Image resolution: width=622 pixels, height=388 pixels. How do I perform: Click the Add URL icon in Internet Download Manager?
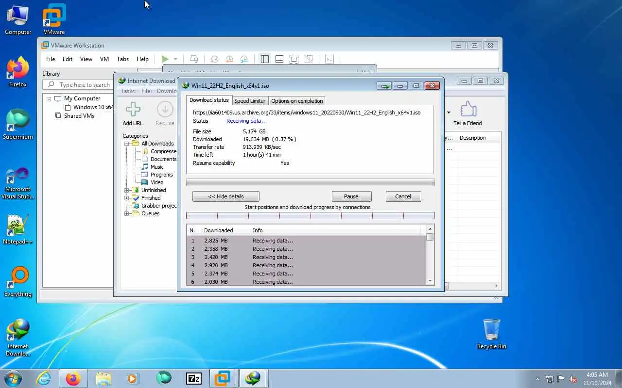133,109
